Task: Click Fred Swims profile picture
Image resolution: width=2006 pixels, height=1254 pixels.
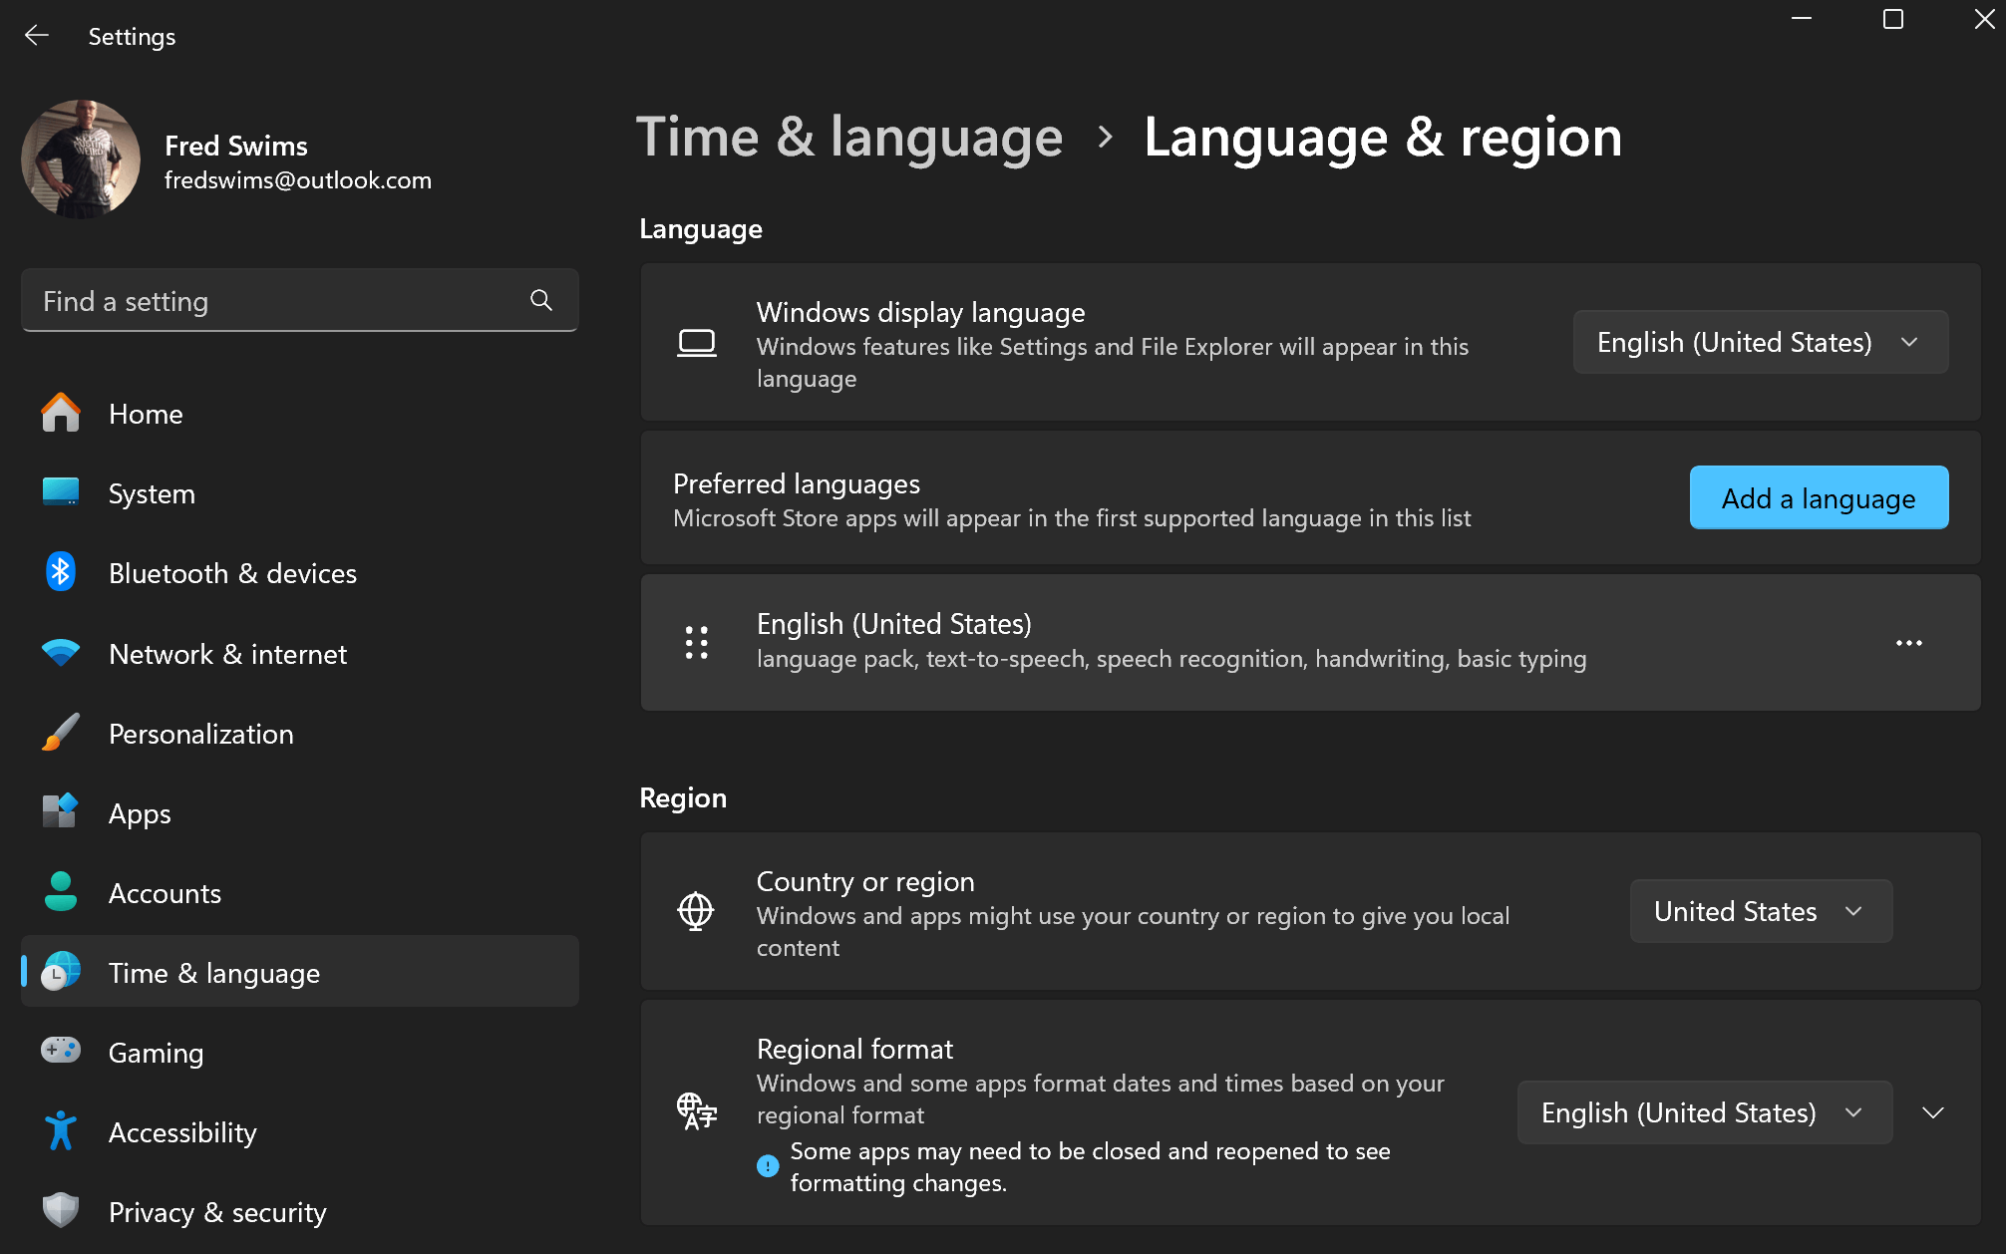Action: click(x=81, y=158)
